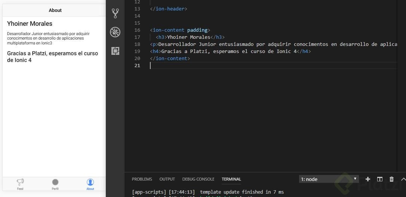Maximize the panel with the up chevron
Screen dimensions: 406x197
pos(403,179)
